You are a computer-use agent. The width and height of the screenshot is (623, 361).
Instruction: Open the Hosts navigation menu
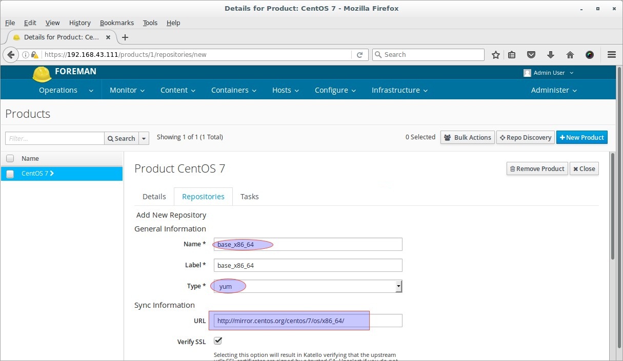(286, 90)
